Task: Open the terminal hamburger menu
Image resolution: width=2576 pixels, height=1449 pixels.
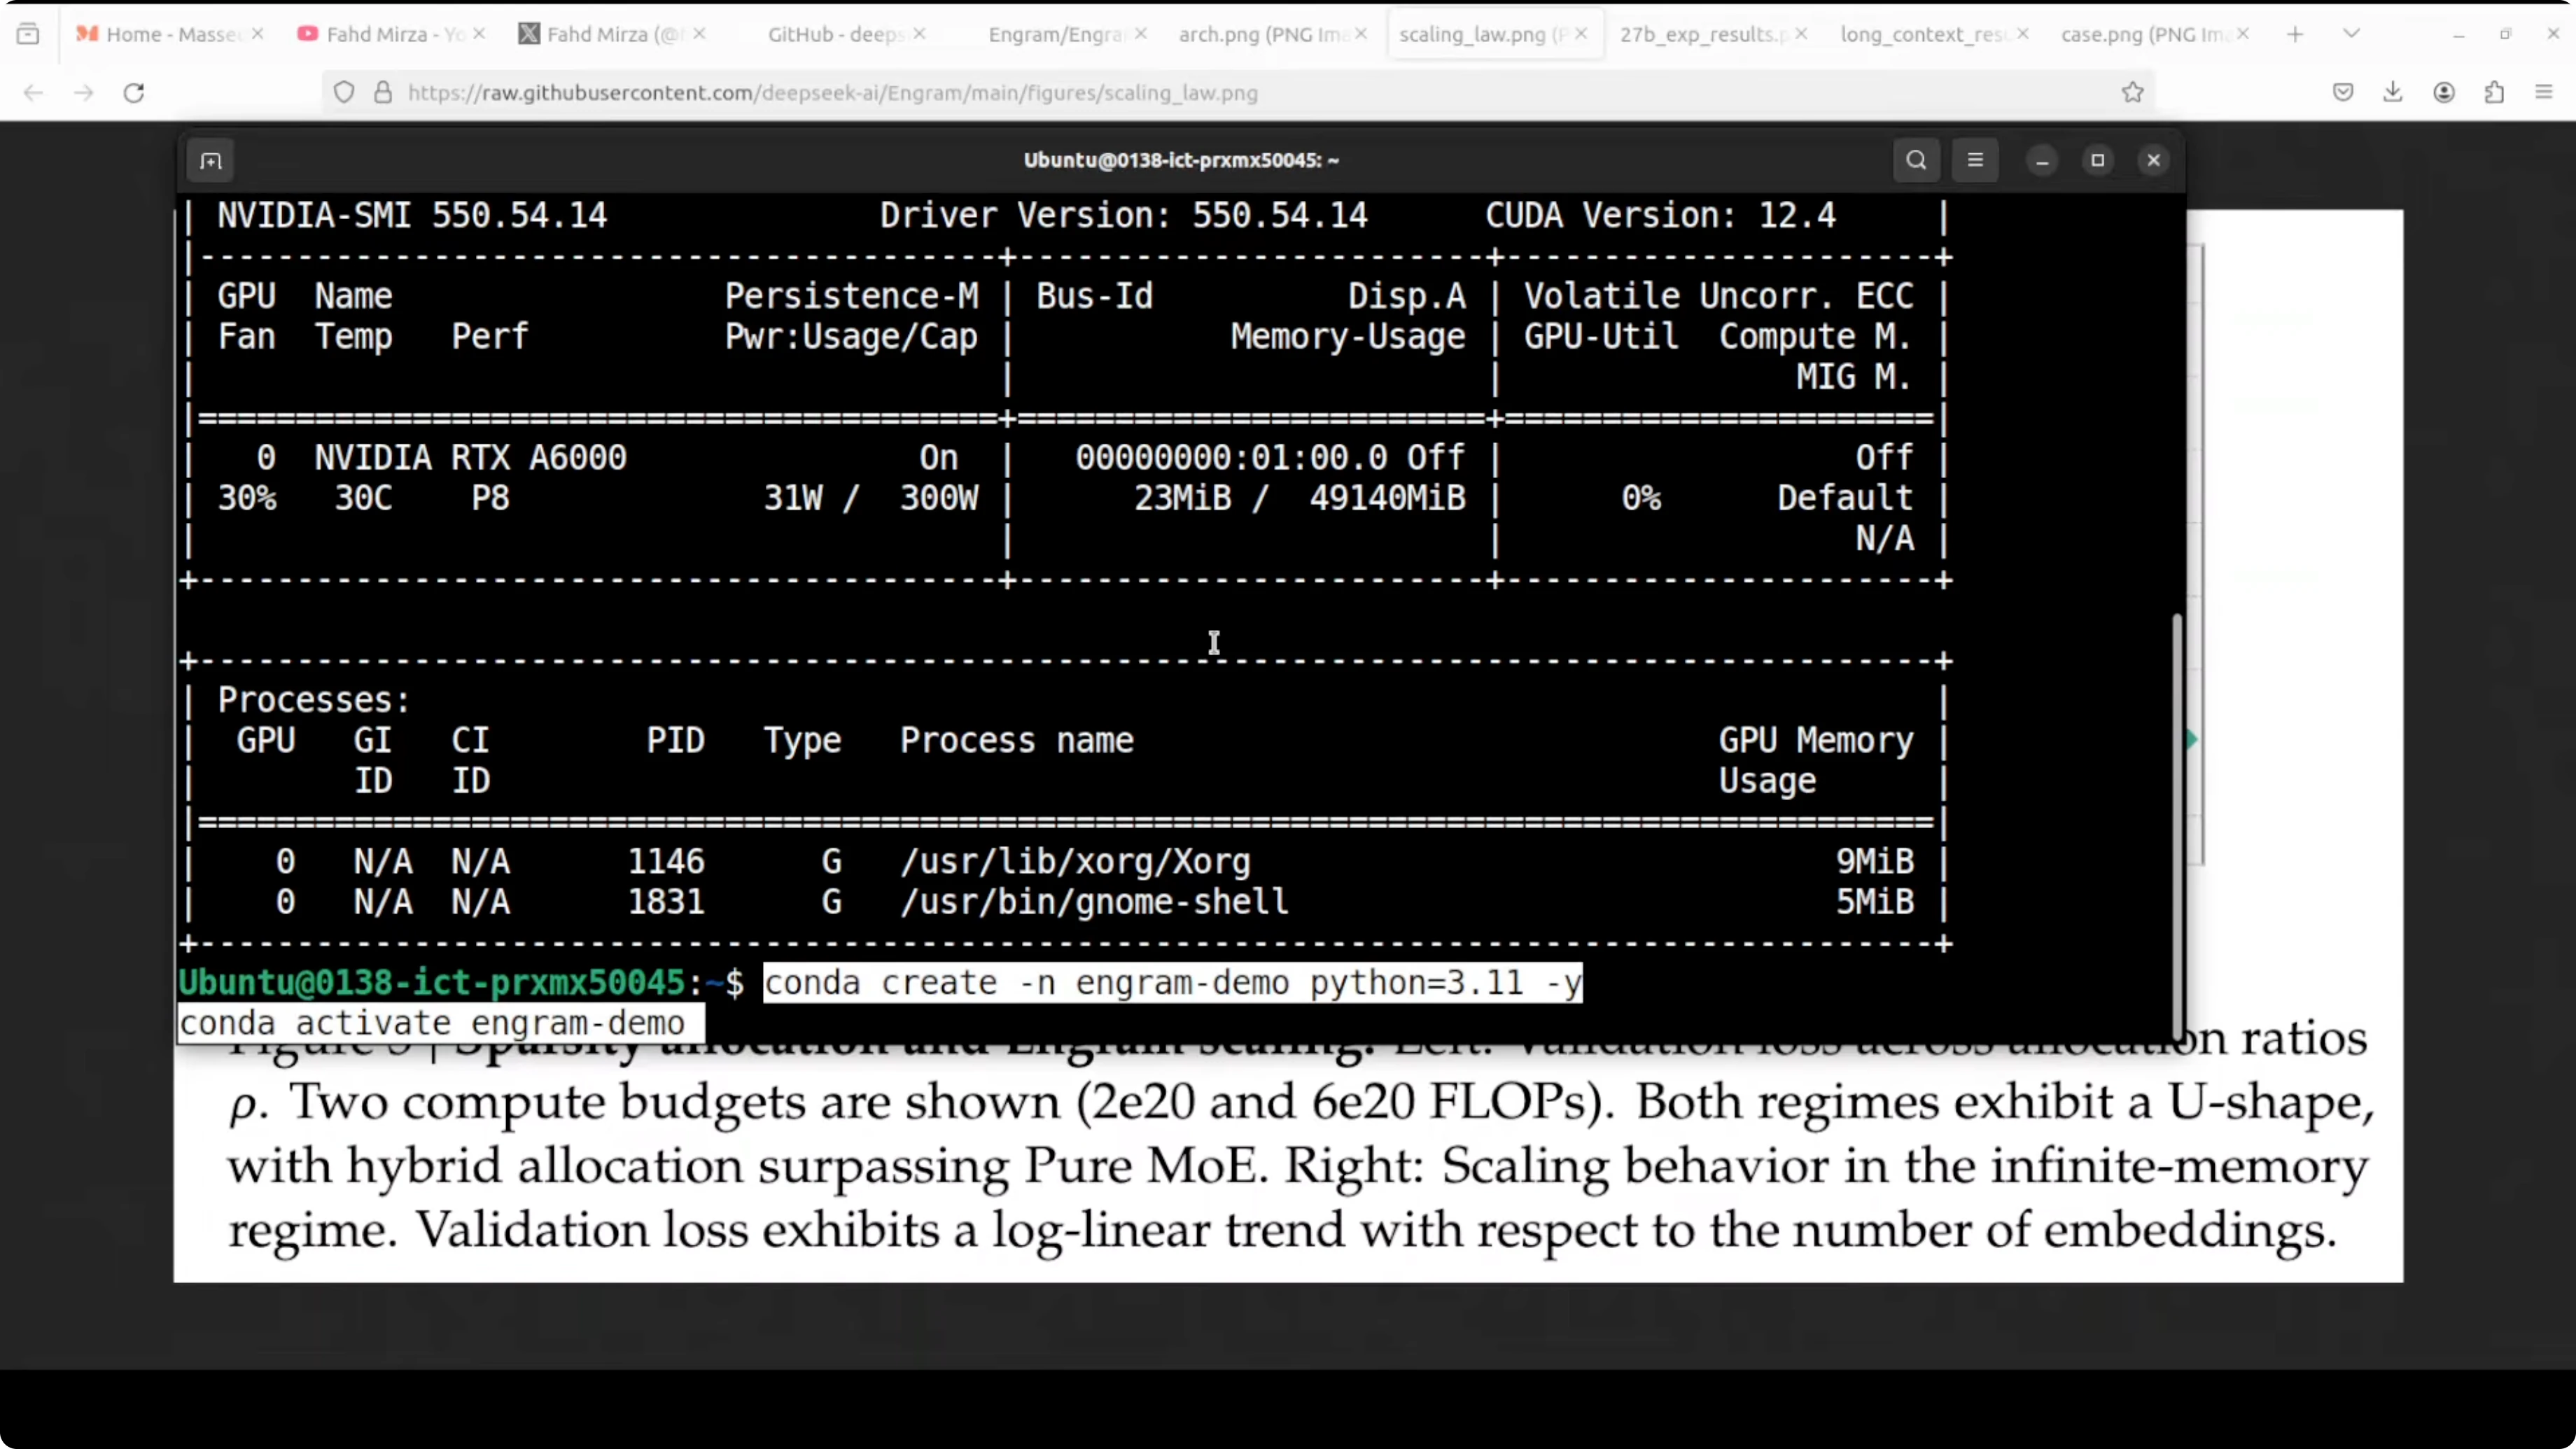Action: point(1975,160)
